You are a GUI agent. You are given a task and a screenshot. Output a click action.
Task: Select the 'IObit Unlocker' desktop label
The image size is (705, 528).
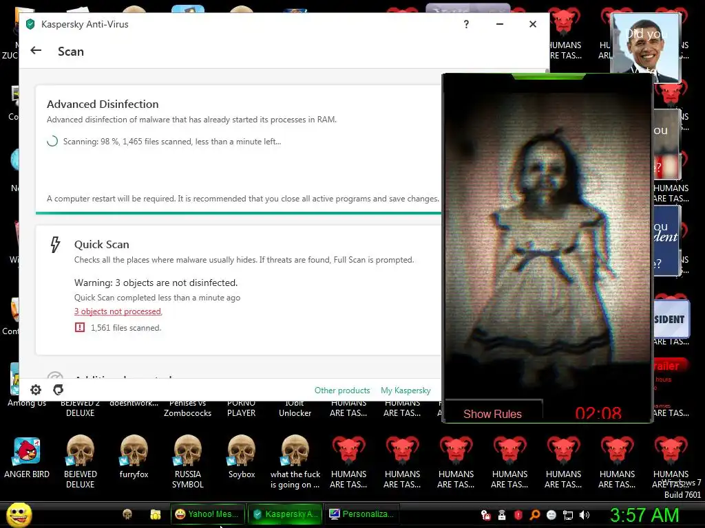295,408
